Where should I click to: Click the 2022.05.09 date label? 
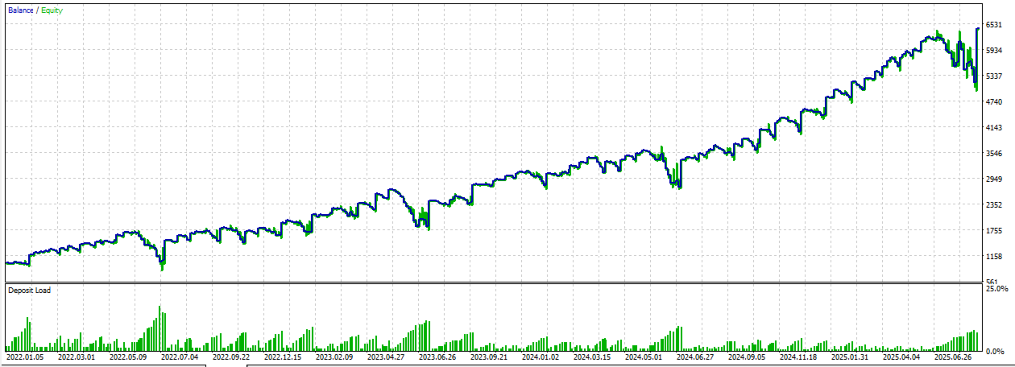[128, 356]
